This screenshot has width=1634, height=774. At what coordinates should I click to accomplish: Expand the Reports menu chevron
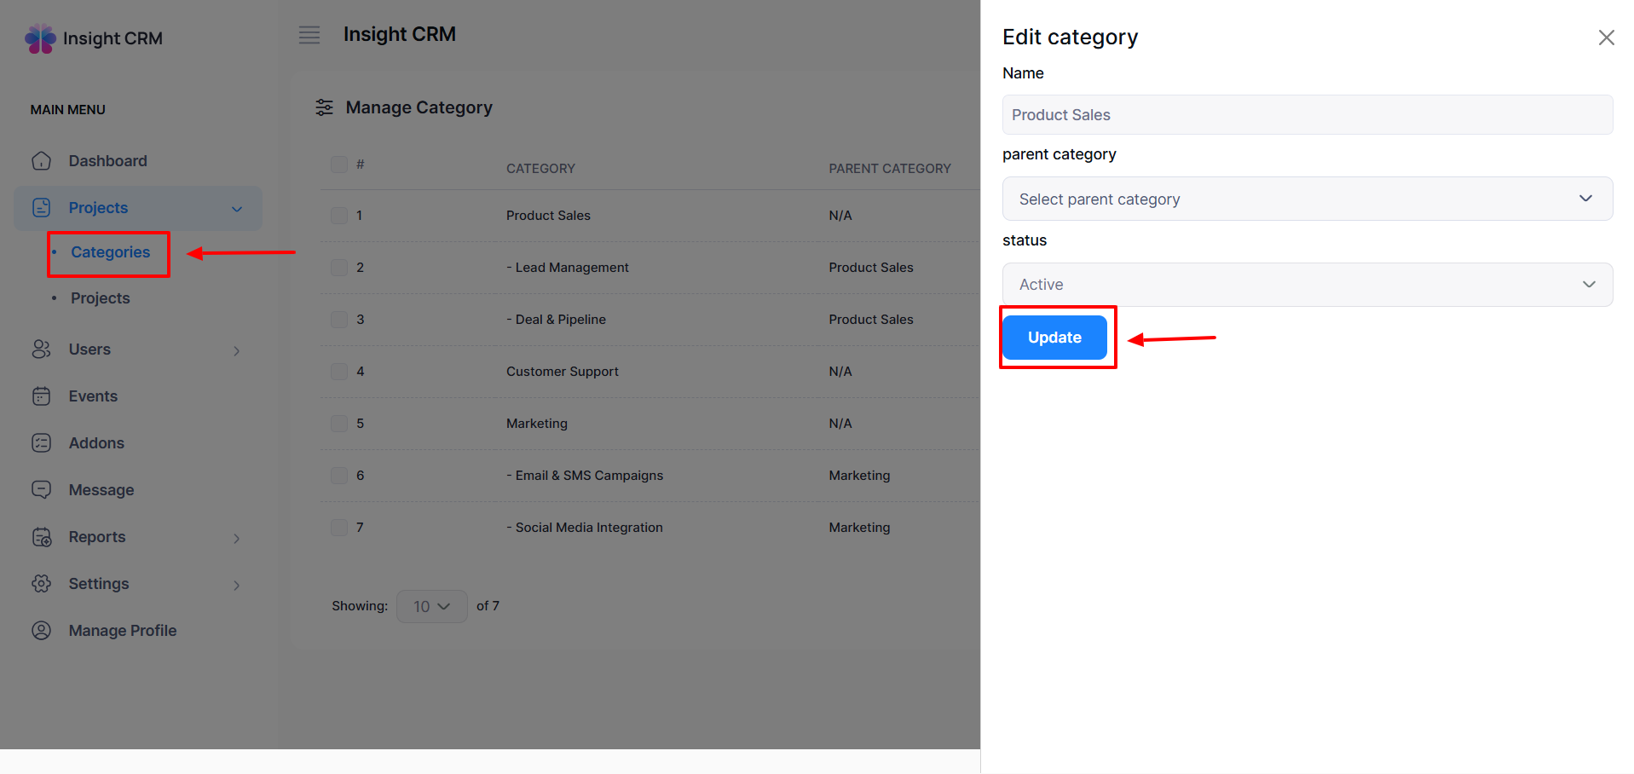point(236,538)
